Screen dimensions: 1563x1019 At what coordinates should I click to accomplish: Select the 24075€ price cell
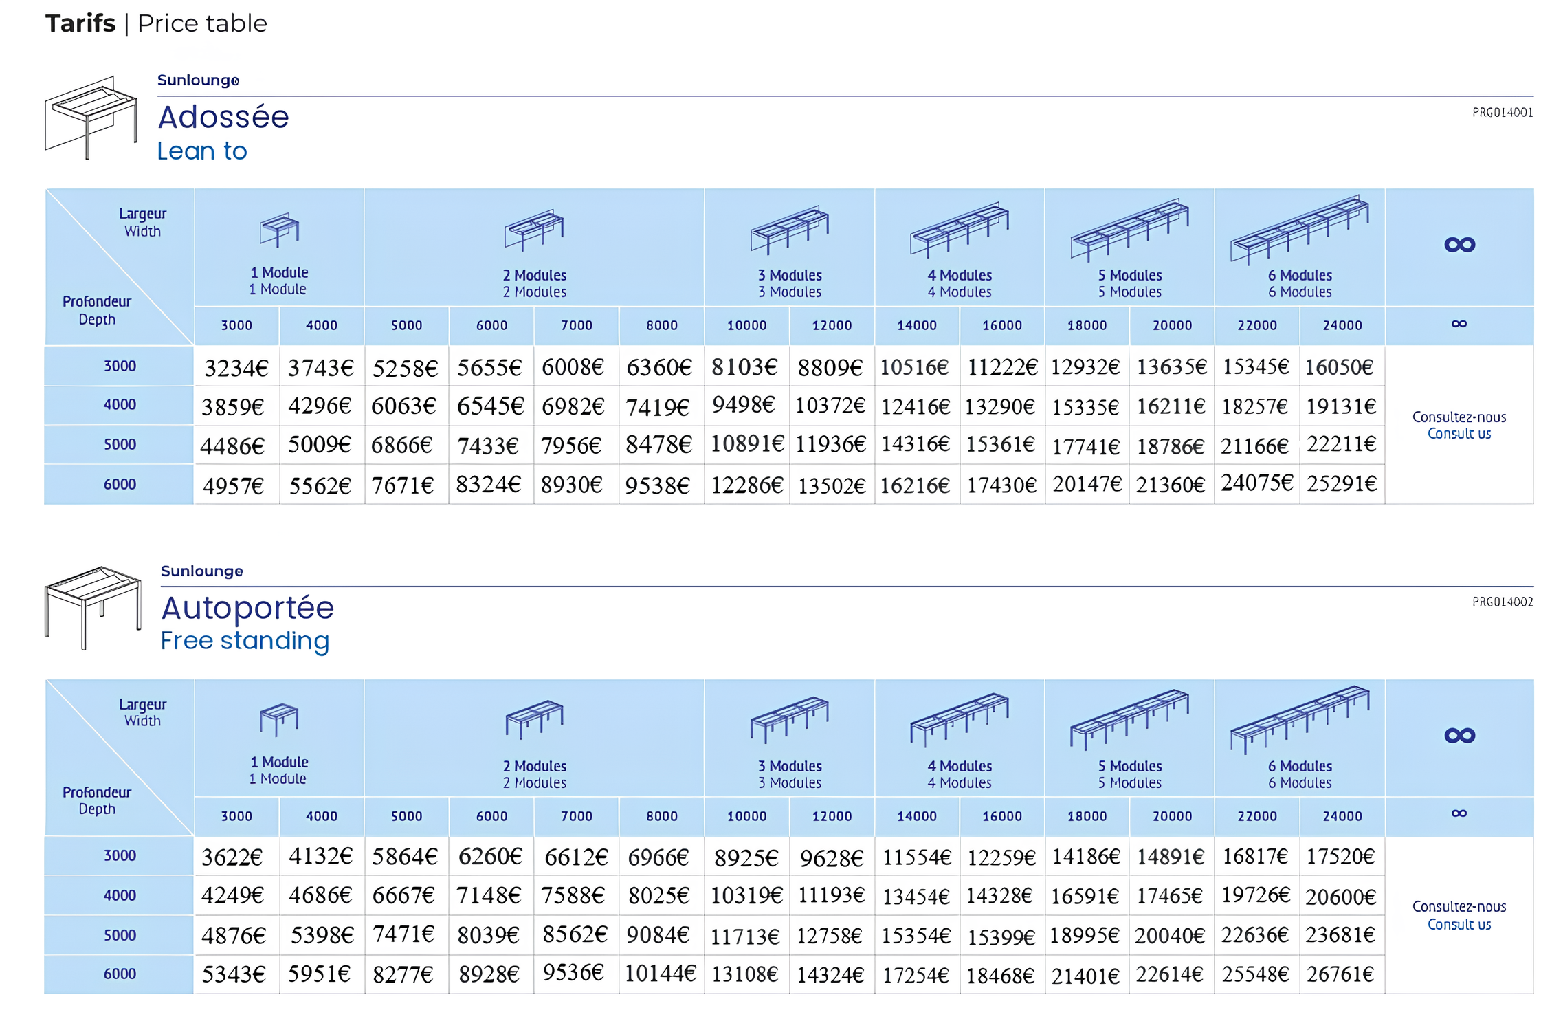click(x=1257, y=483)
